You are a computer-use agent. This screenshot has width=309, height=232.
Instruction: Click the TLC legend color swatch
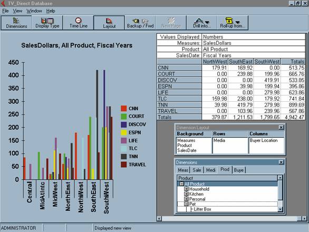coord(124,148)
